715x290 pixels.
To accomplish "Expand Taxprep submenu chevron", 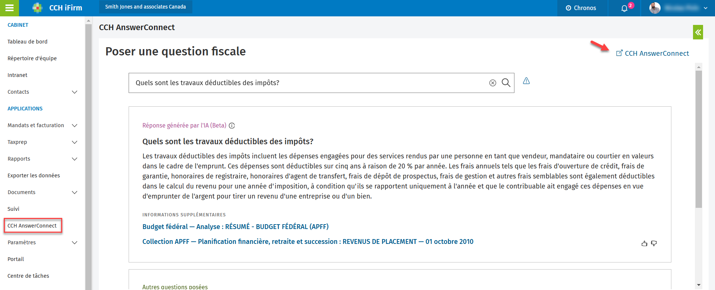I will tap(75, 142).
